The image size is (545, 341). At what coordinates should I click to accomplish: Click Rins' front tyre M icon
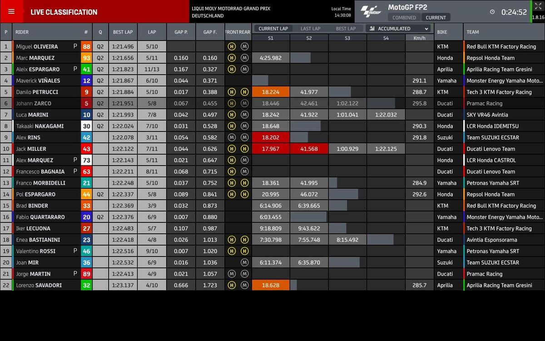[x=232, y=137]
